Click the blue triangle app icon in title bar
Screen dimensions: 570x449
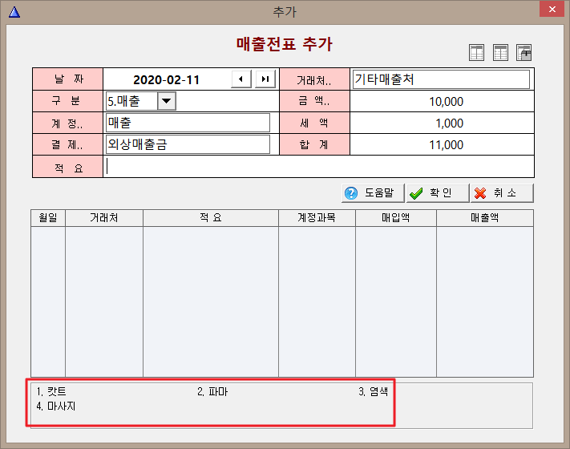click(14, 12)
